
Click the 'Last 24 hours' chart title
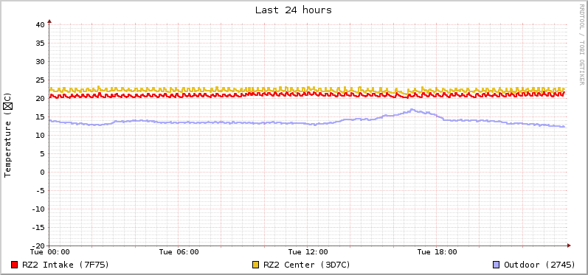pos(294,10)
